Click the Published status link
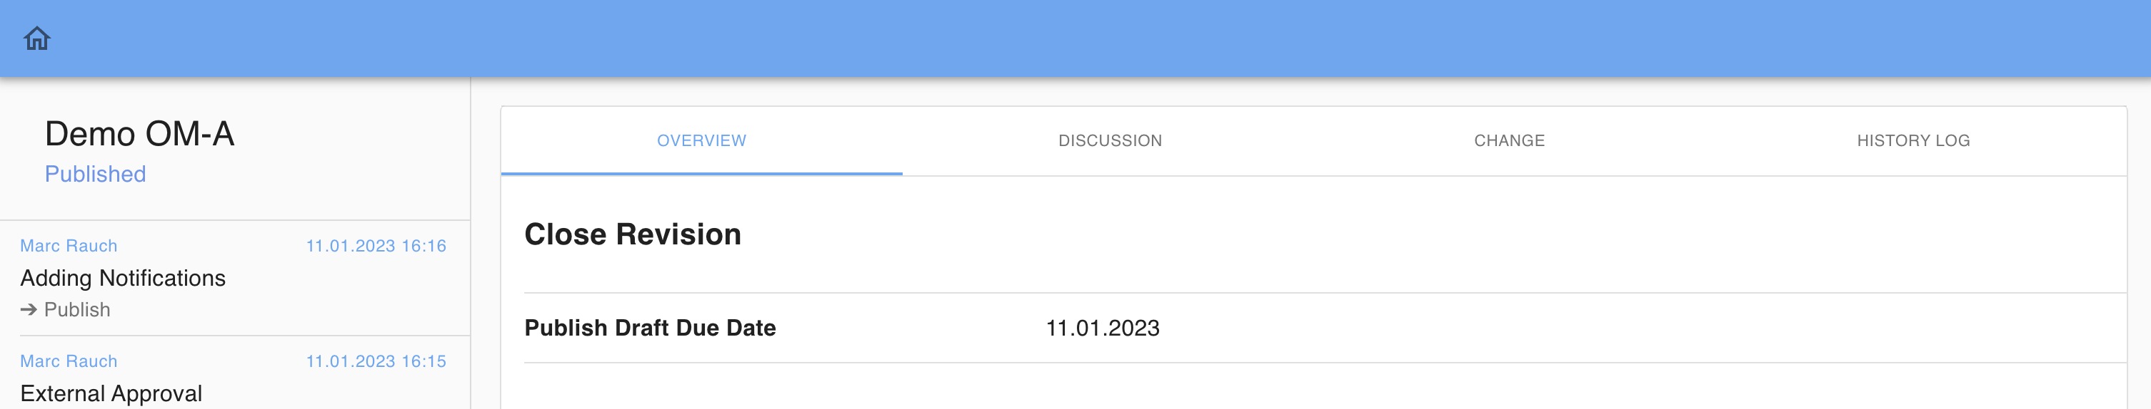Image resolution: width=2151 pixels, height=409 pixels. (x=95, y=174)
